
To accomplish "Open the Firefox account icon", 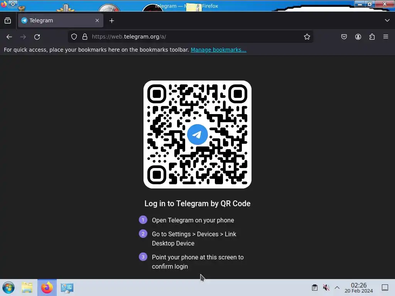I will coord(358,37).
